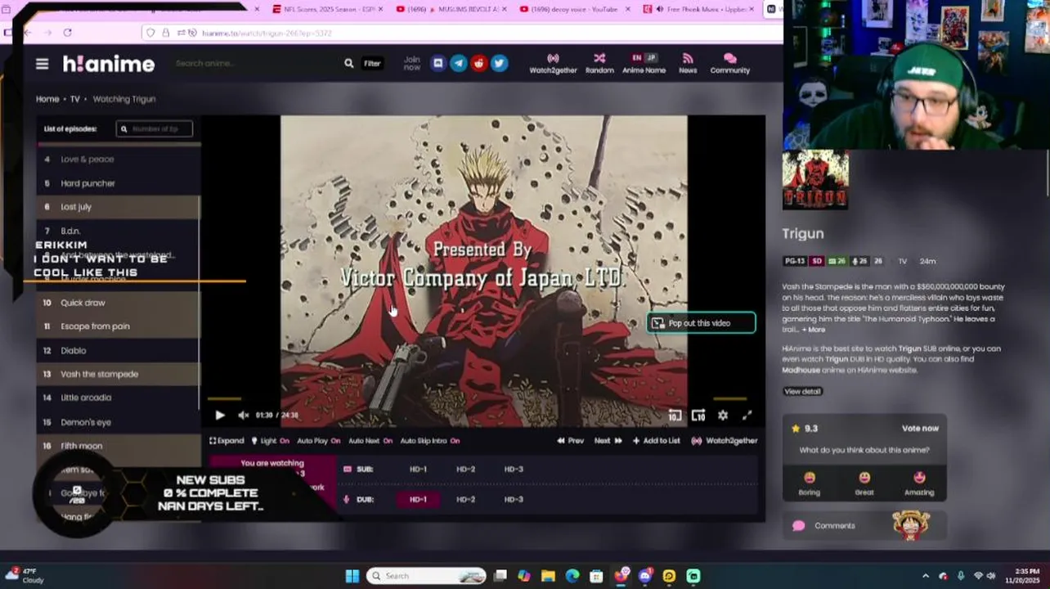Image resolution: width=1050 pixels, height=589 pixels.
Task: Expand the description with + More
Action: pos(814,330)
